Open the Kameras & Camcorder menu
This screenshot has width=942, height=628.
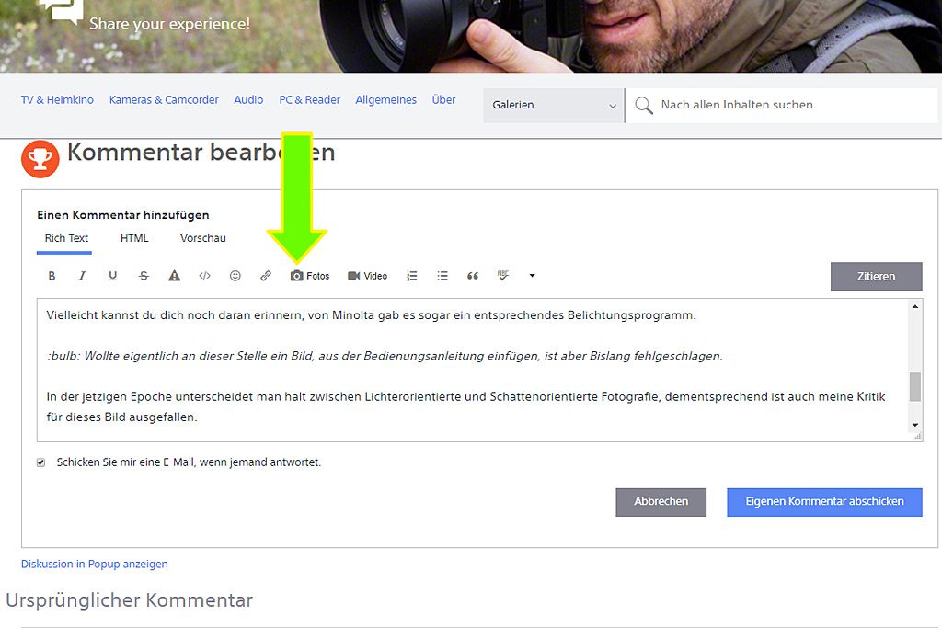click(x=164, y=99)
